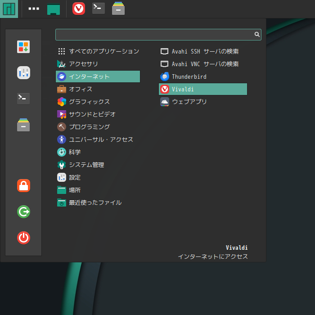The width and height of the screenshot is (315, 315).
Task: Open settings manager favorite with sliders icon
Action: (23, 73)
